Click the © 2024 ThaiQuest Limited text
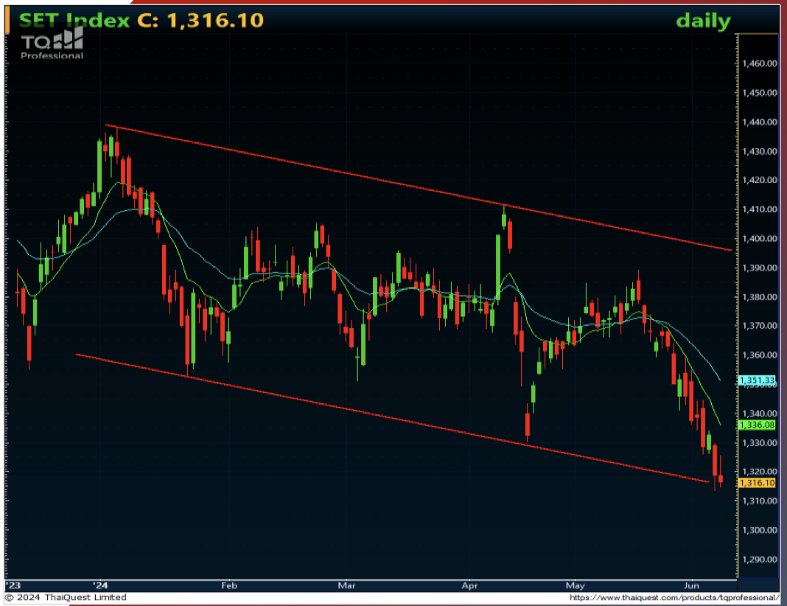The image size is (787, 606). (66, 597)
